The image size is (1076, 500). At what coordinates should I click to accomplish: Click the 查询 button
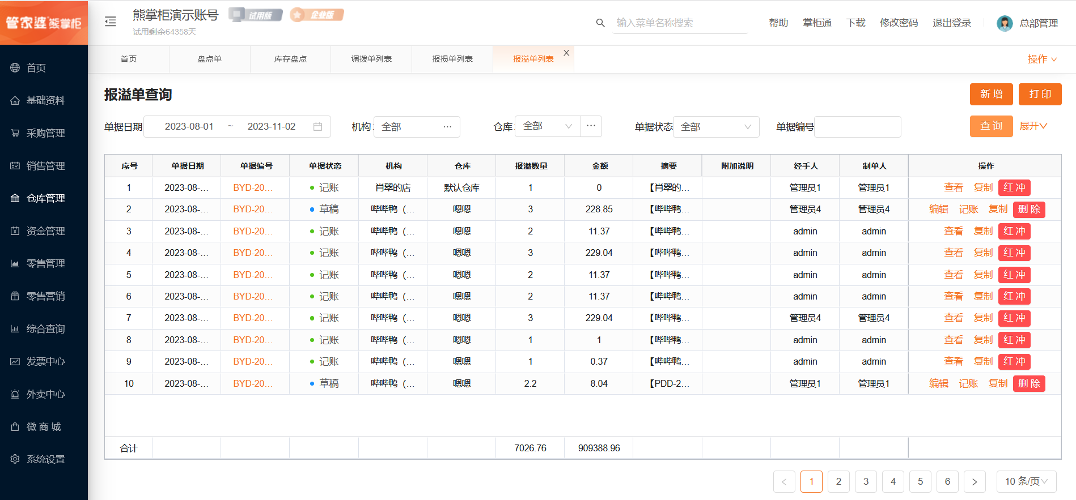pyautogui.click(x=992, y=126)
